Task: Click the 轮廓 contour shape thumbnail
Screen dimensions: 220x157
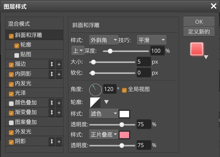Action: (x=95, y=102)
